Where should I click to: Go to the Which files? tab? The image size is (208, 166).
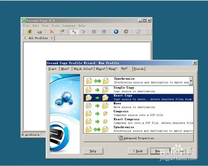tap(83, 69)
